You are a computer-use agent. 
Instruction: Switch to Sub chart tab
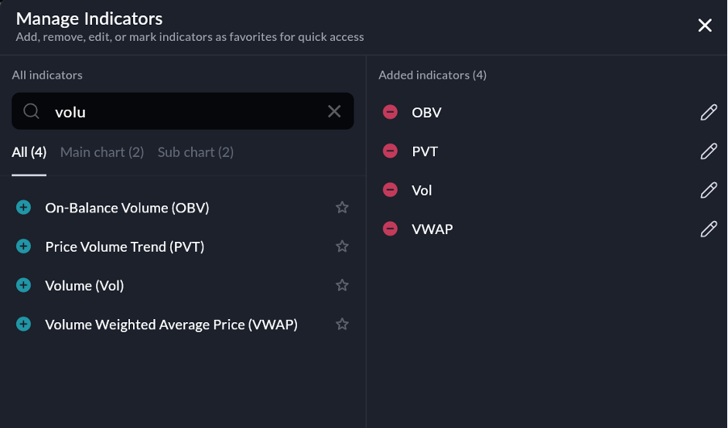click(x=196, y=152)
